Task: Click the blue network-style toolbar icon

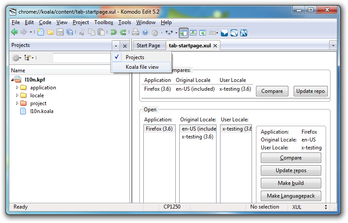Action: tap(243, 33)
